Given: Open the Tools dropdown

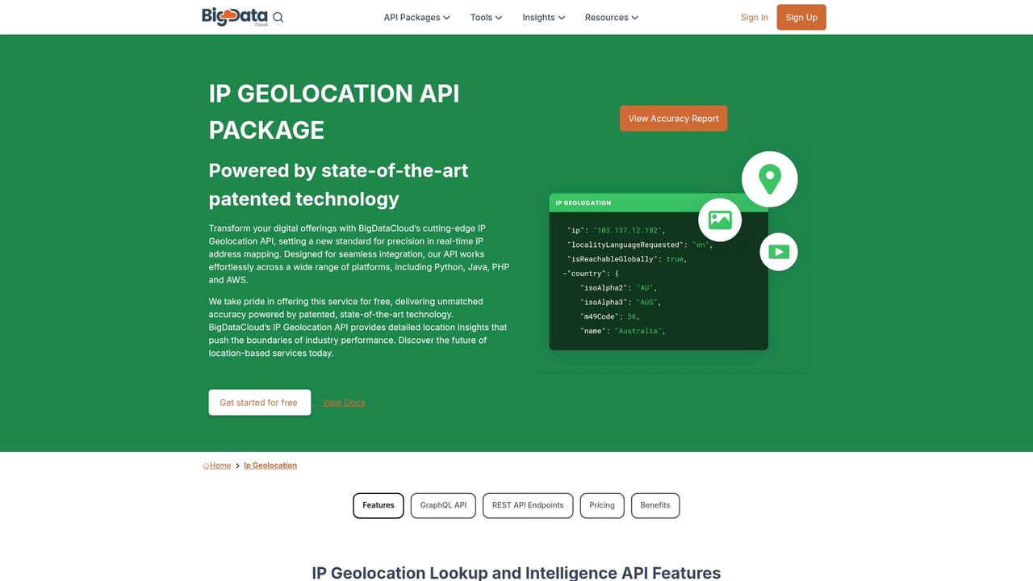Looking at the screenshot, I should 485,17.
